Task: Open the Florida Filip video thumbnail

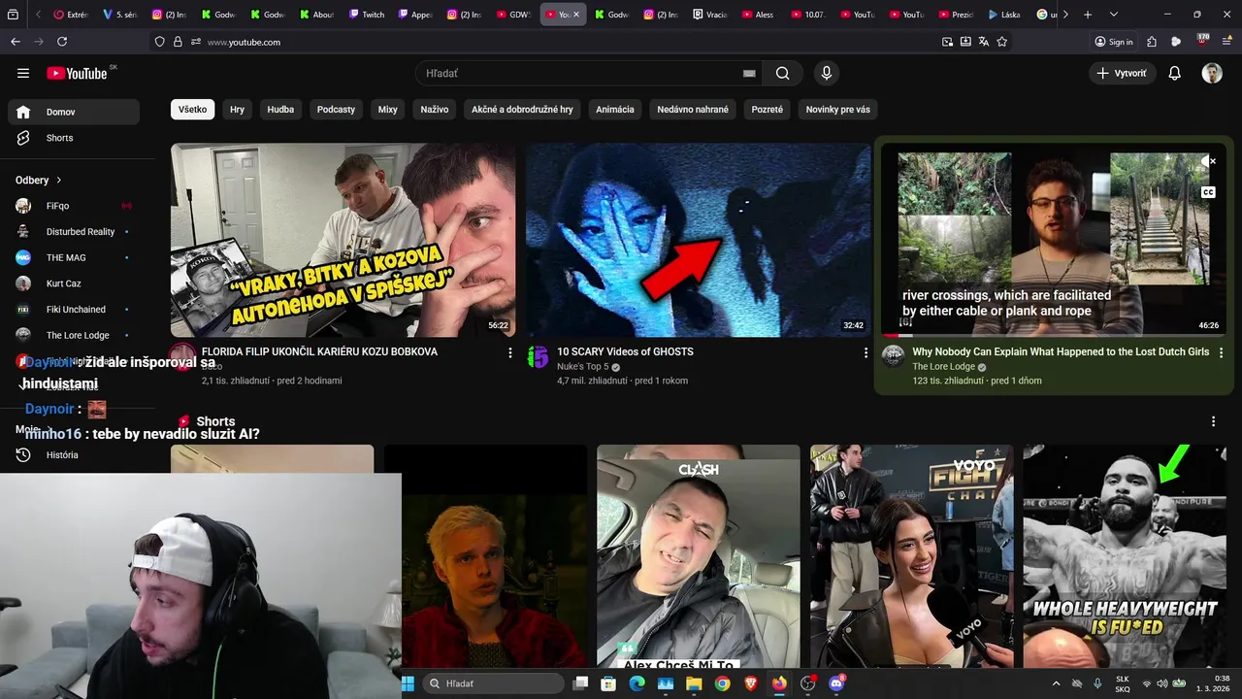Action: (343, 240)
